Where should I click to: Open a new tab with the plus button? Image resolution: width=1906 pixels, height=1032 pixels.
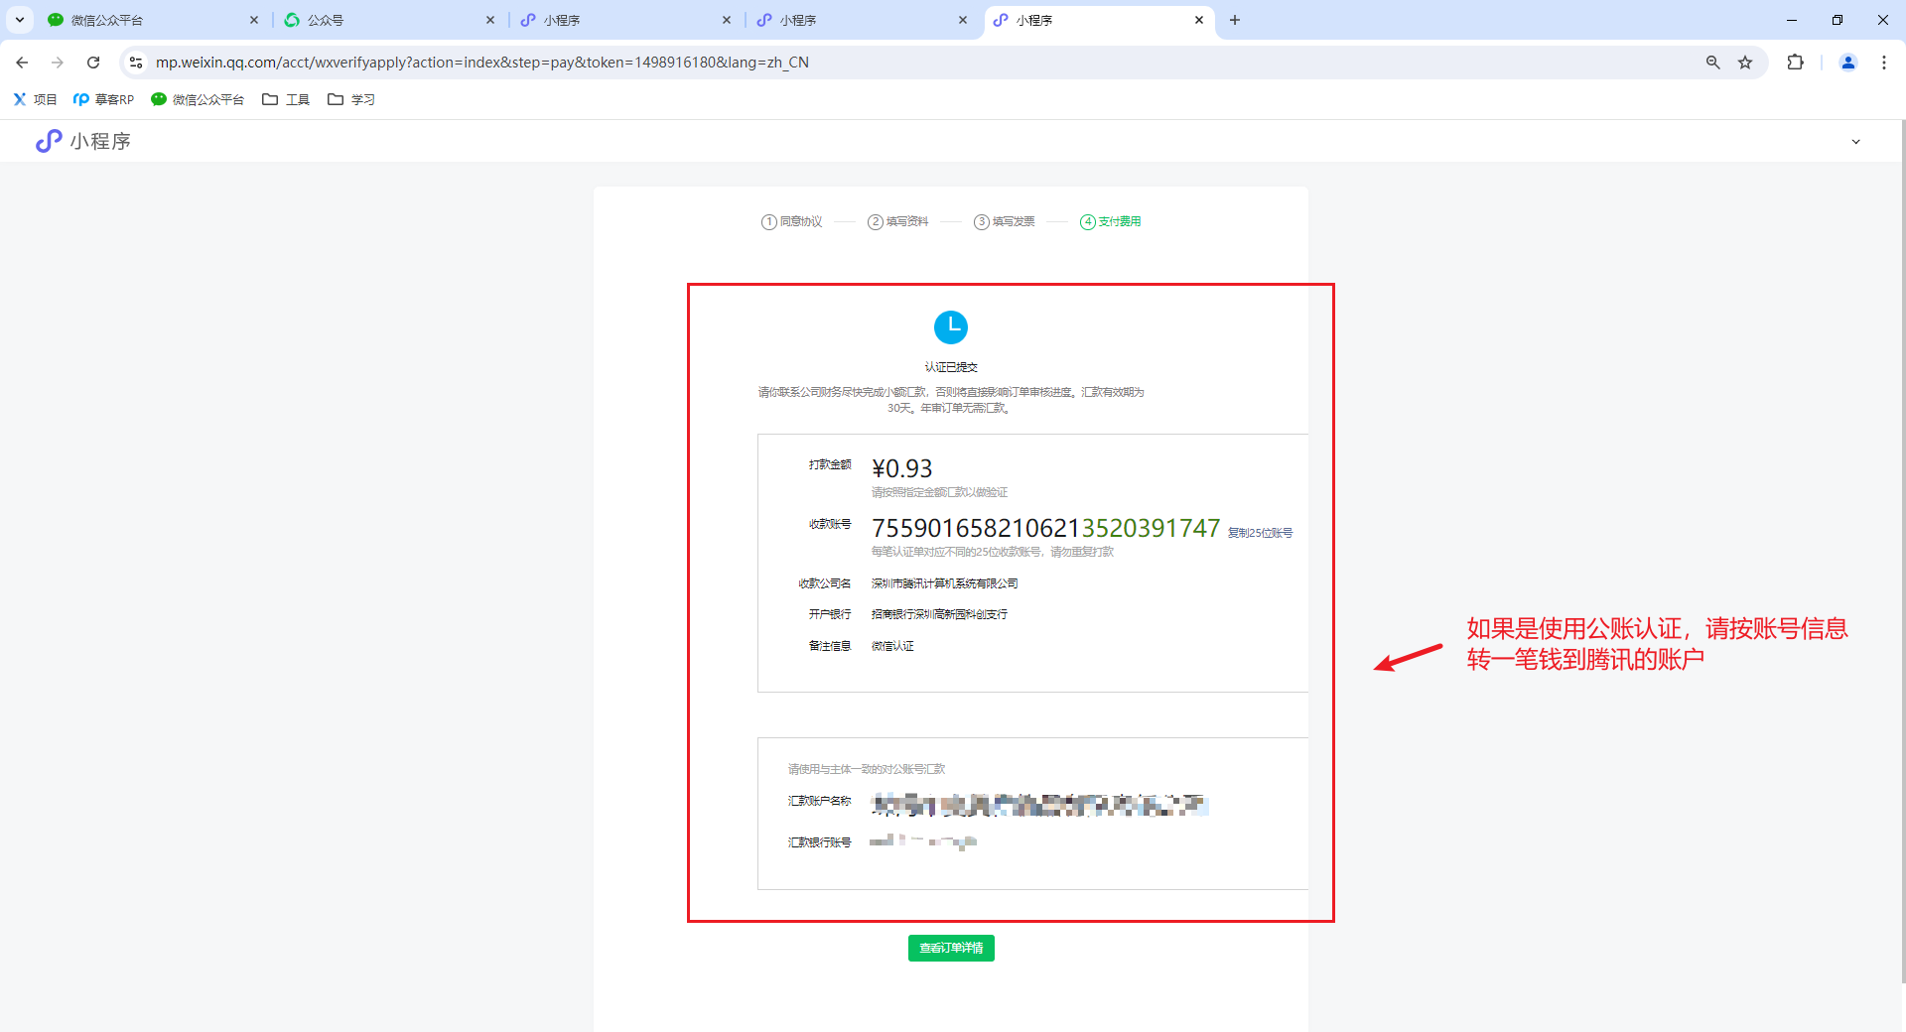click(1235, 20)
